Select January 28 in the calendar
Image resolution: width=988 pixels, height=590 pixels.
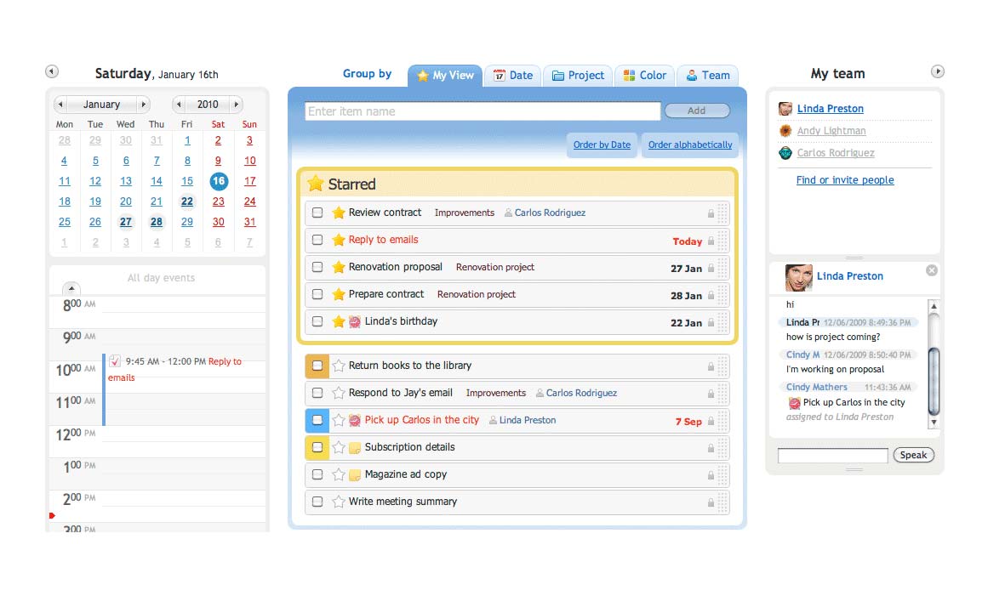pos(157,222)
